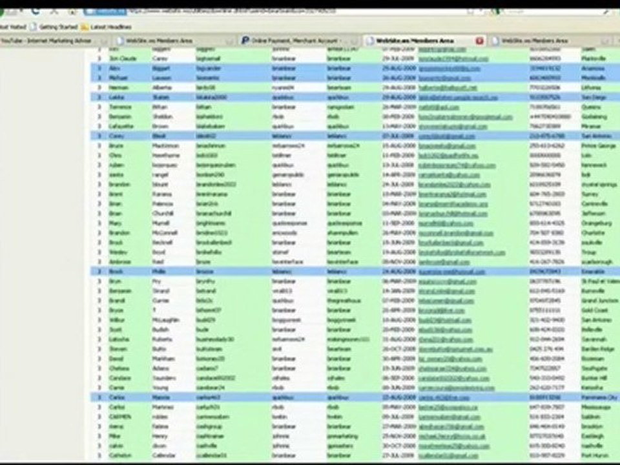Select the first name cell "Latosha"

click(119, 340)
